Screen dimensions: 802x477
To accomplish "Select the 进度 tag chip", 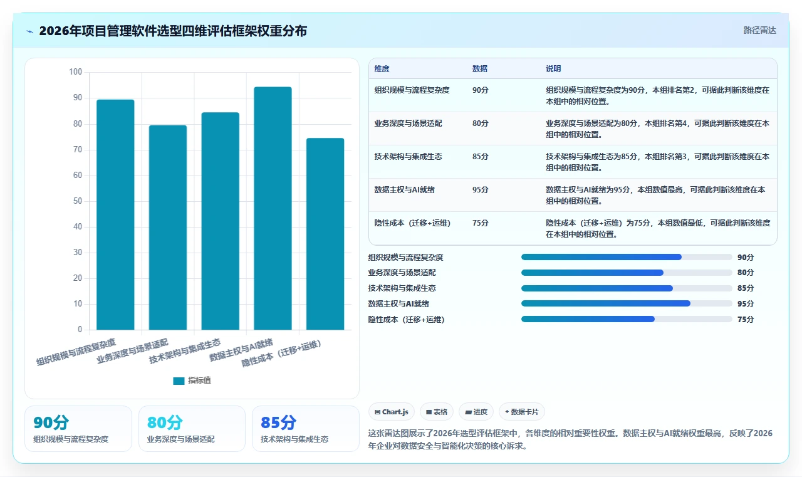I will tap(476, 412).
